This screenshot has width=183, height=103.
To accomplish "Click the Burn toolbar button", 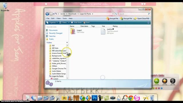I will pyautogui.click(x=86, y=22).
